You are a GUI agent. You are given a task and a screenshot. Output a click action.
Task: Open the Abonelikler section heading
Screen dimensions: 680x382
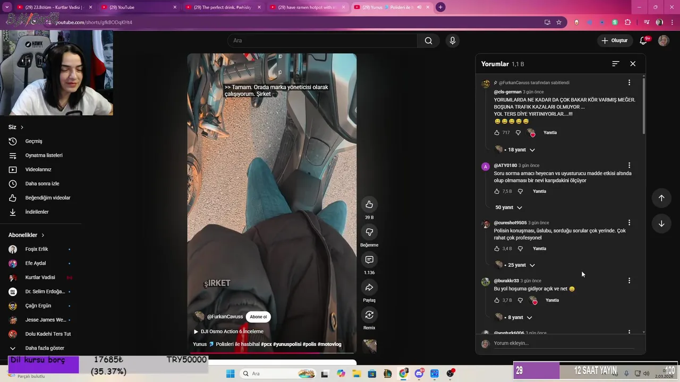27,235
